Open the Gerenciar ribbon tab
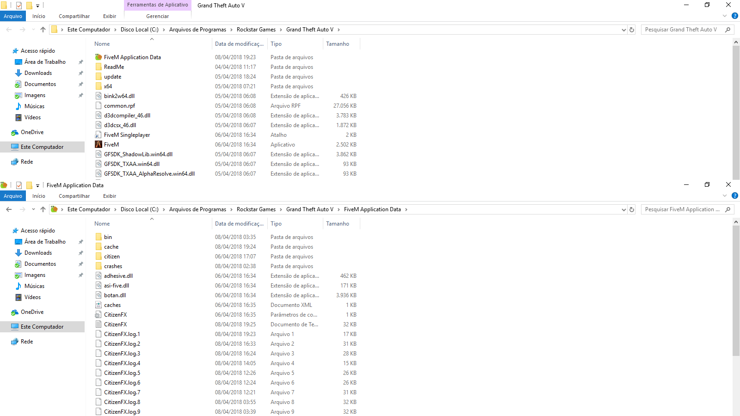 [157, 16]
